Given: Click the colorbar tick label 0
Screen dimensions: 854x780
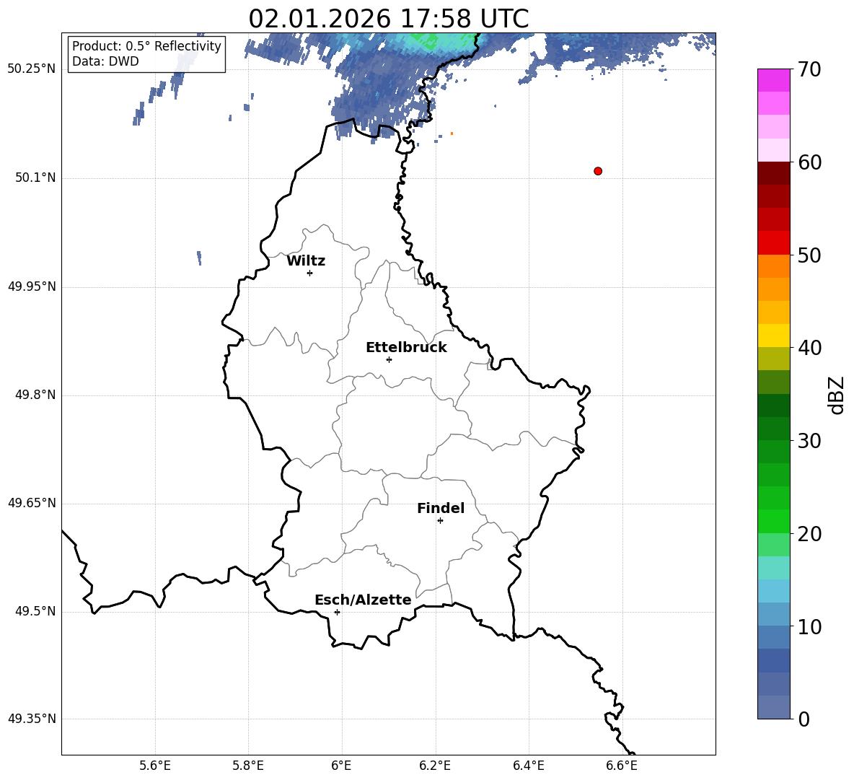Looking at the screenshot, I should [x=804, y=719].
